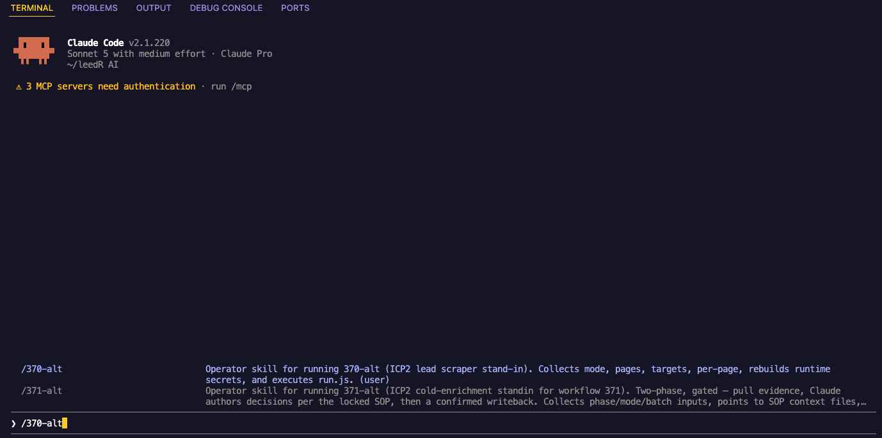Image resolution: width=882 pixels, height=438 pixels.
Task: Click the 'run /mcp' hint text
Action: click(x=232, y=86)
